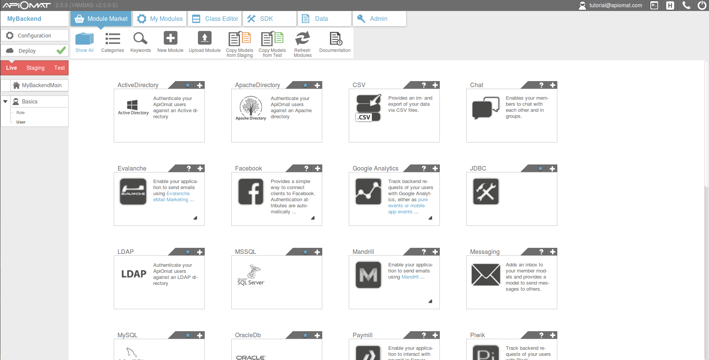Click the power logout icon
The width and height of the screenshot is (709, 360).
702,5
